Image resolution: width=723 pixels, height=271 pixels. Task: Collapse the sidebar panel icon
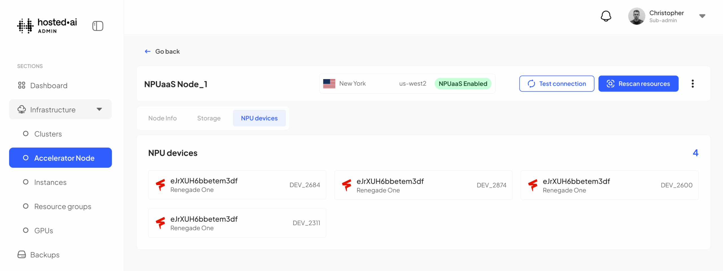(98, 26)
